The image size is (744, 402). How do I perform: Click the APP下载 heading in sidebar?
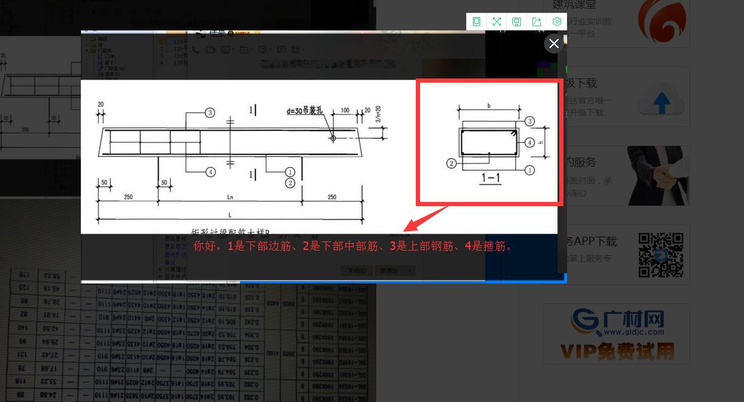click(x=591, y=241)
